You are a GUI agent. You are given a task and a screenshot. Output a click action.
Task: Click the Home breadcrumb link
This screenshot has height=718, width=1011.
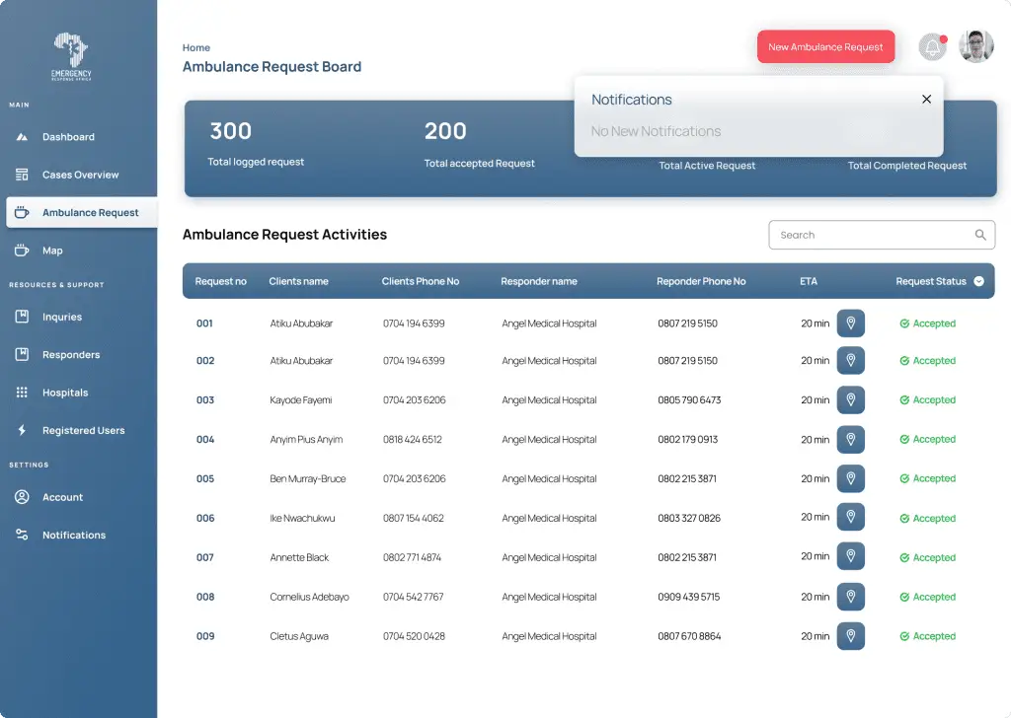point(196,47)
